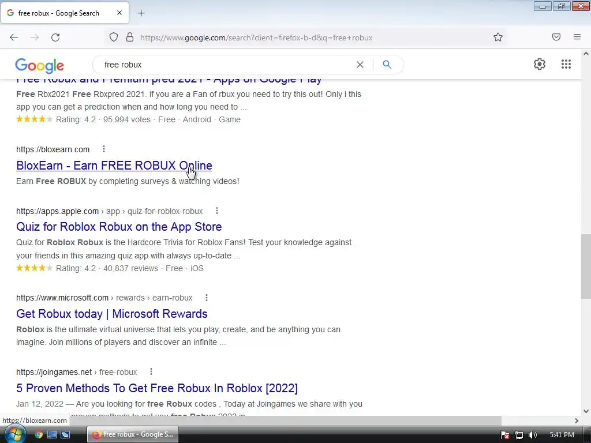
Task: Bookmark this page with the star icon
Action: point(498,37)
